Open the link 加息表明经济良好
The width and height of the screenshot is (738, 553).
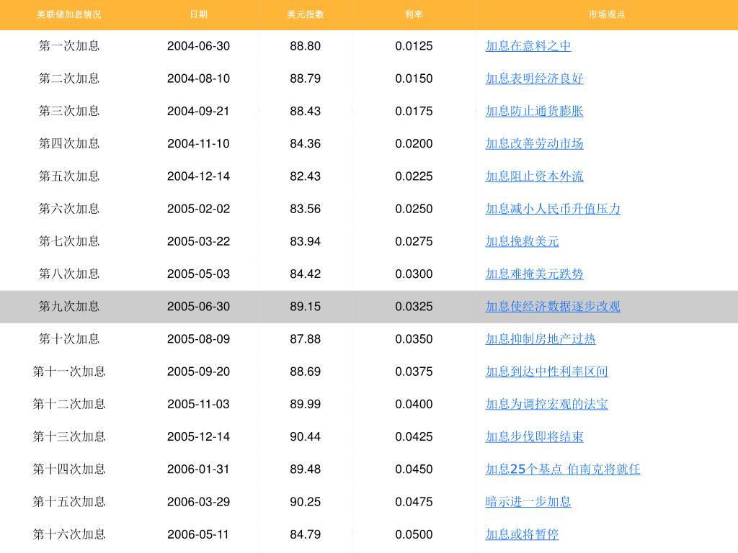click(x=534, y=78)
